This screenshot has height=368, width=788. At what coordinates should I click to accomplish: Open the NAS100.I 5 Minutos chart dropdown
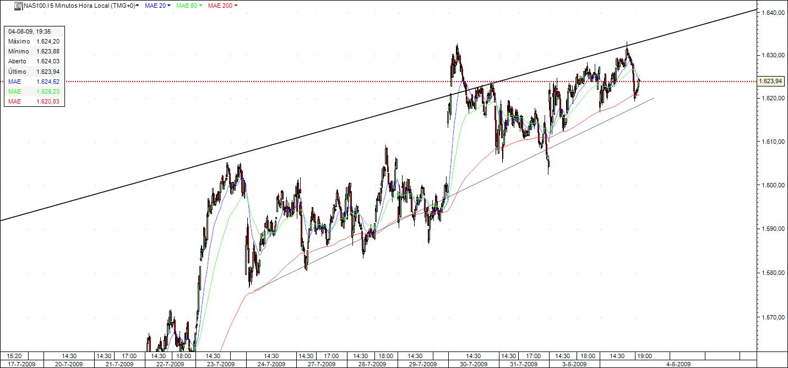point(81,5)
